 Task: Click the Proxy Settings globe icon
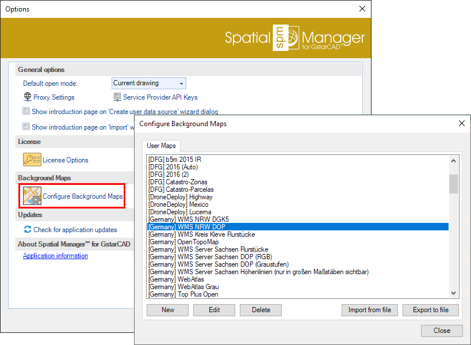27,97
